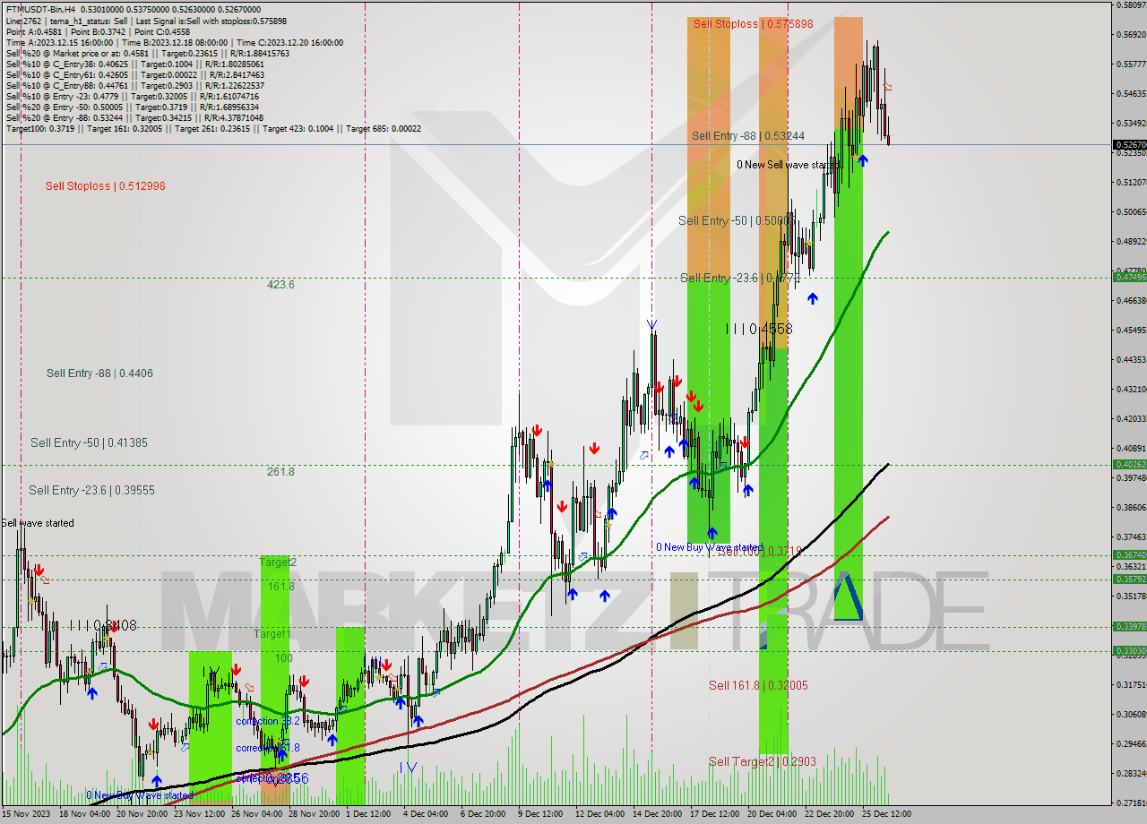This screenshot has height=824, width=1147.
Task: Click the '261.8' Fibonacci level label
Action: pyautogui.click(x=280, y=472)
